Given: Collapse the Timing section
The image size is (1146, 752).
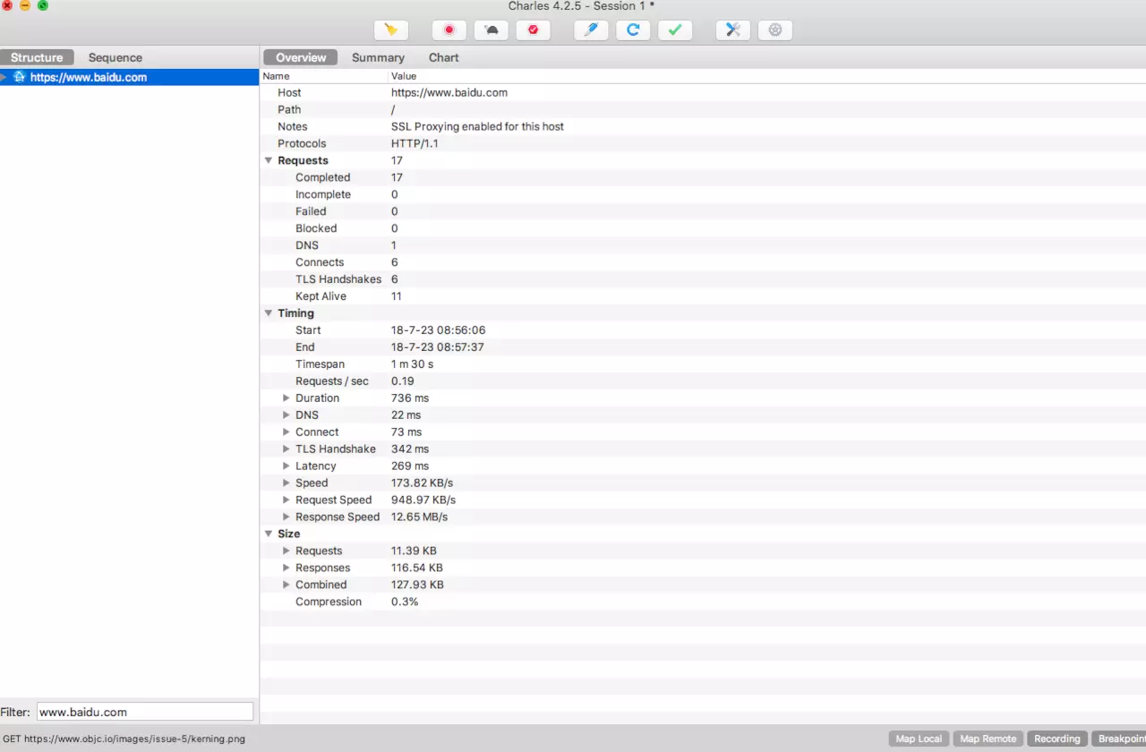Looking at the screenshot, I should [269, 314].
